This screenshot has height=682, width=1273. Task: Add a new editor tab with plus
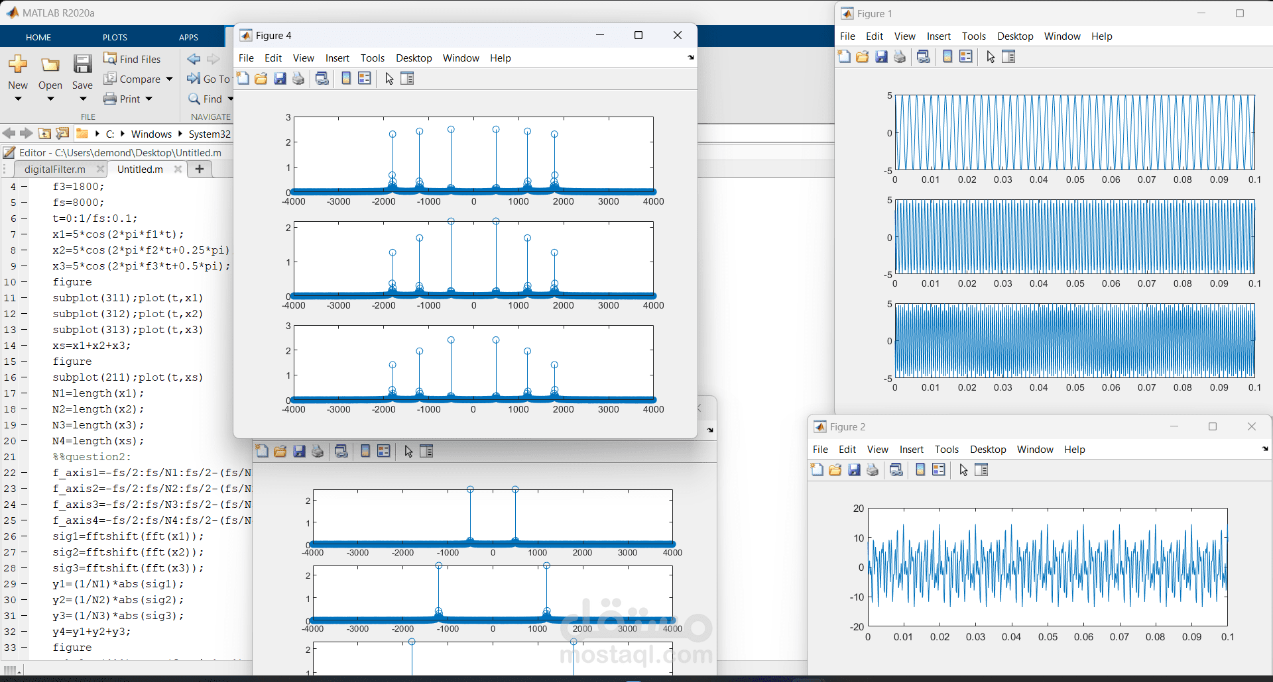(x=199, y=169)
